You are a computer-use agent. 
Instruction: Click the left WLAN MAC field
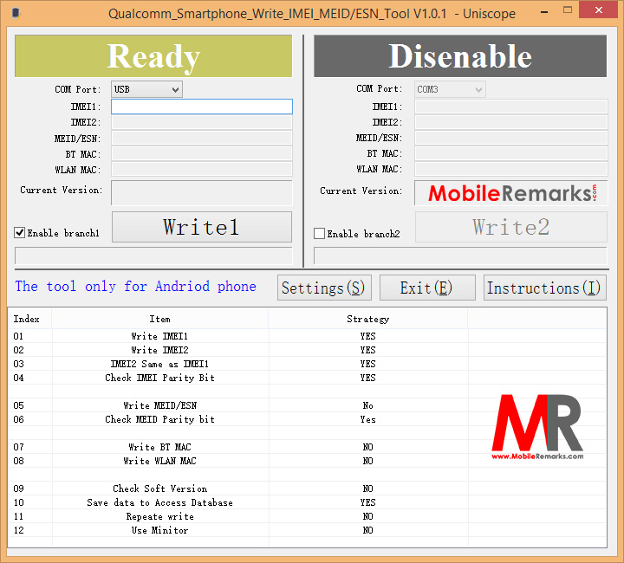point(202,170)
